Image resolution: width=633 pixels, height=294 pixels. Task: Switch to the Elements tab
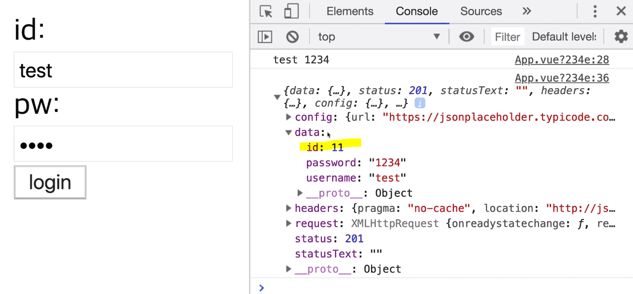point(350,11)
